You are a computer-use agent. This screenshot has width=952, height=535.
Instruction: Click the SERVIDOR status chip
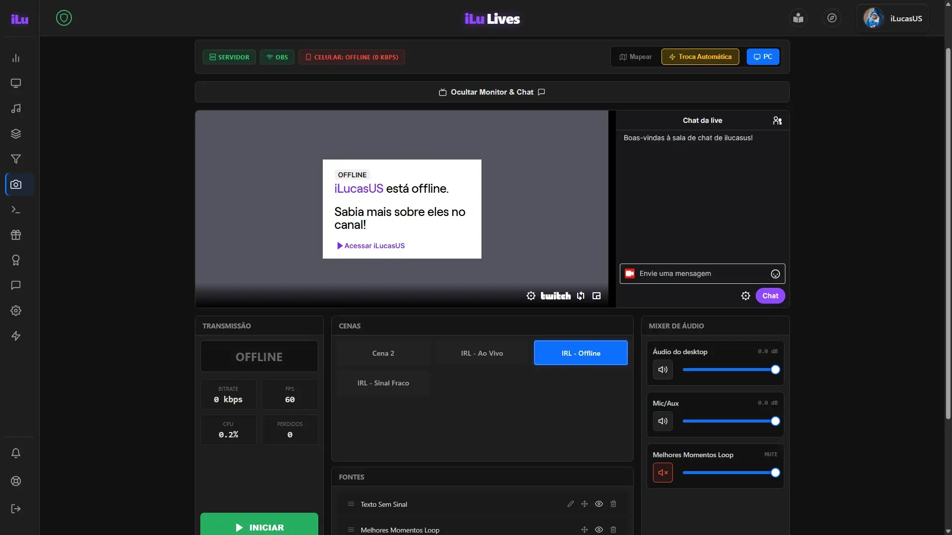click(x=229, y=57)
